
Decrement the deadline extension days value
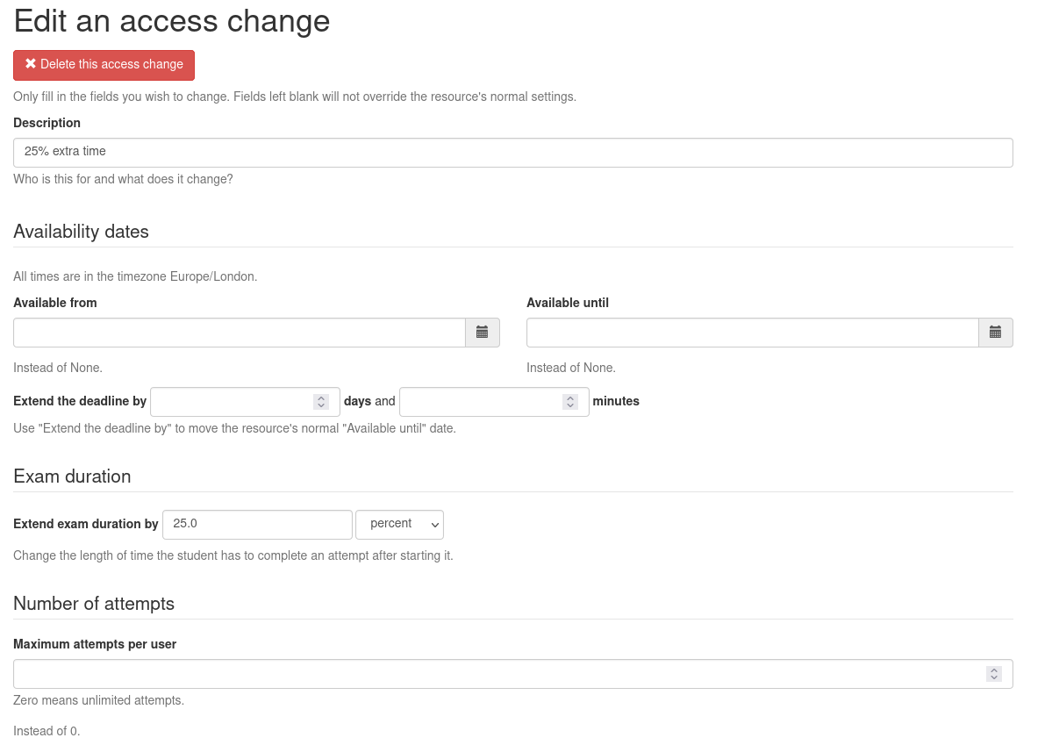tap(321, 406)
